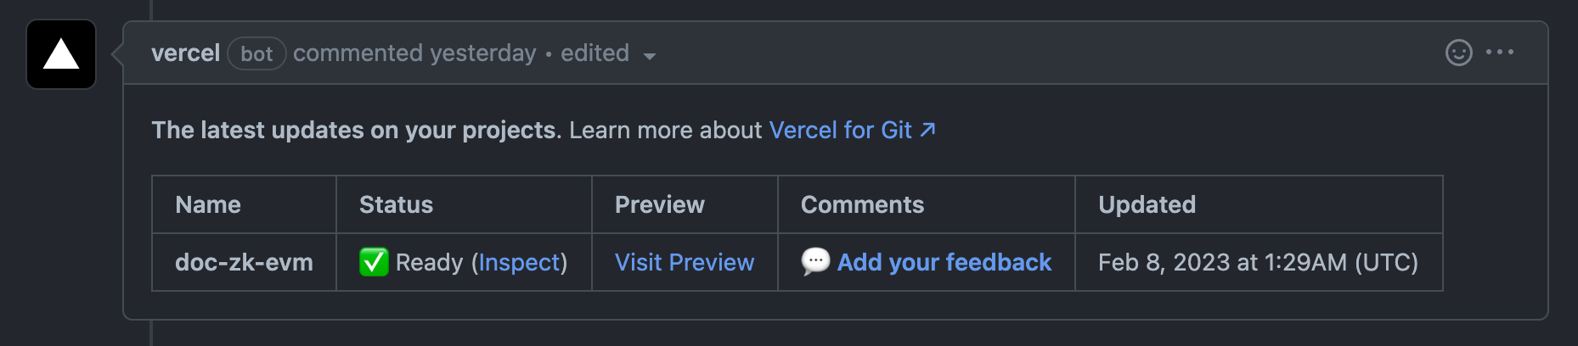
Task: Click the Feb 8, 2023 updated timestamp
Action: (x=1258, y=263)
